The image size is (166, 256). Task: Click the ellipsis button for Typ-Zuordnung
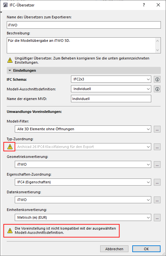click(157, 147)
